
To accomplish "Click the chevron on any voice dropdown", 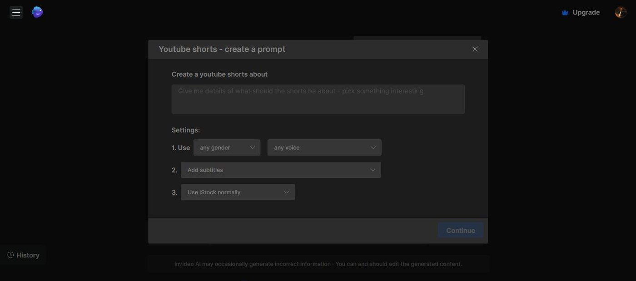I will [x=373, y=148].
